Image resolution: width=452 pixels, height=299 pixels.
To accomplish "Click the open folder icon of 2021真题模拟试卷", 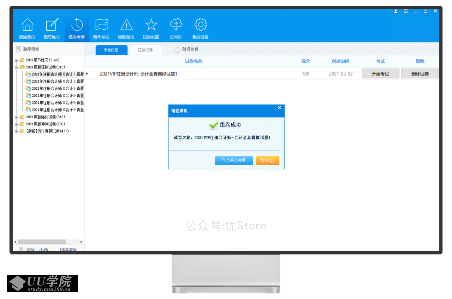I will click(22, 67).
